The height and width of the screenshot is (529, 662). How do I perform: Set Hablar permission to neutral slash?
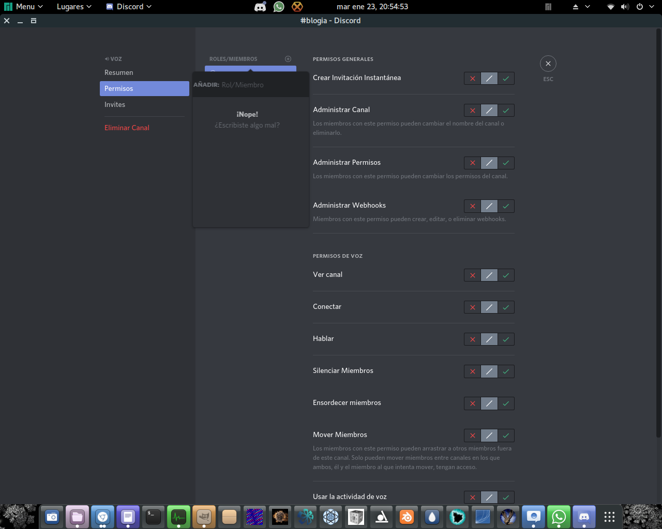pos(489,339)
